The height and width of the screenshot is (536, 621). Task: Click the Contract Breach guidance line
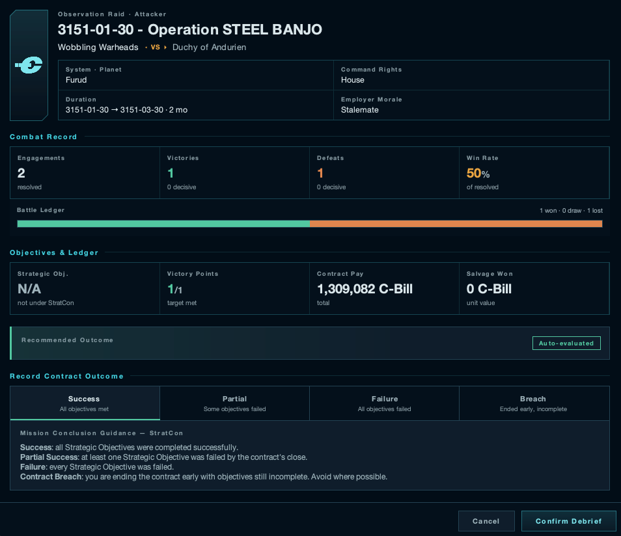(x=204, y=477)
